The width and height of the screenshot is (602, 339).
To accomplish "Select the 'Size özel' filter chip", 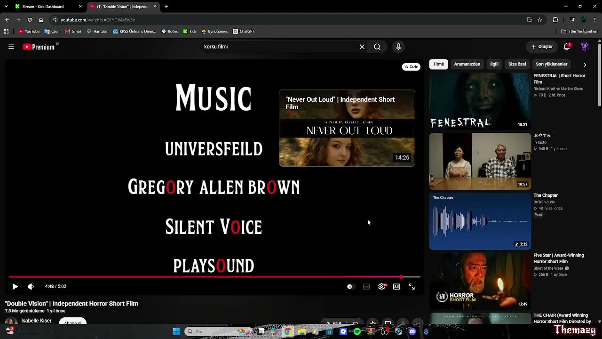I will 517,64.
